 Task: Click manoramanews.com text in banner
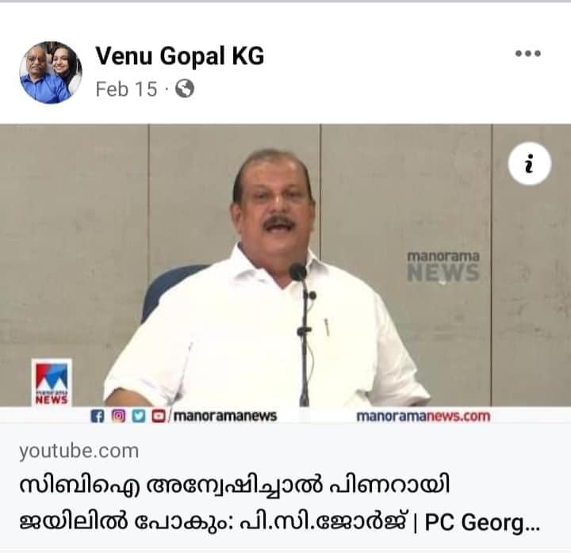point(423,416)
